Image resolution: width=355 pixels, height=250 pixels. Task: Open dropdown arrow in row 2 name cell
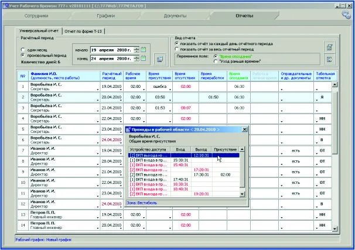(97, 100)
